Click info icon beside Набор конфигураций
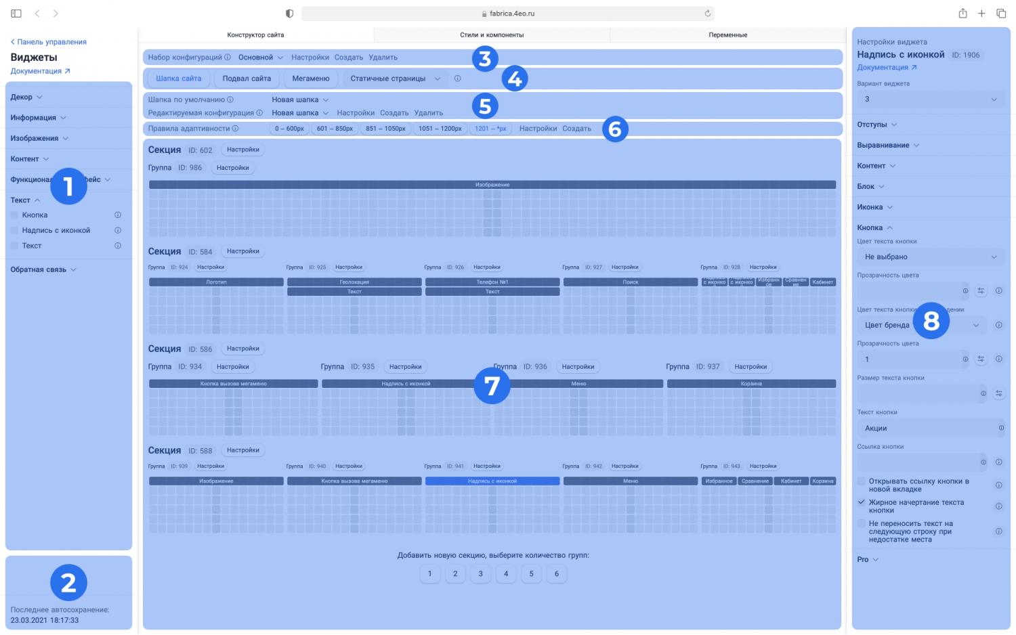This screenshot has height=635, width=1016. 228,58
